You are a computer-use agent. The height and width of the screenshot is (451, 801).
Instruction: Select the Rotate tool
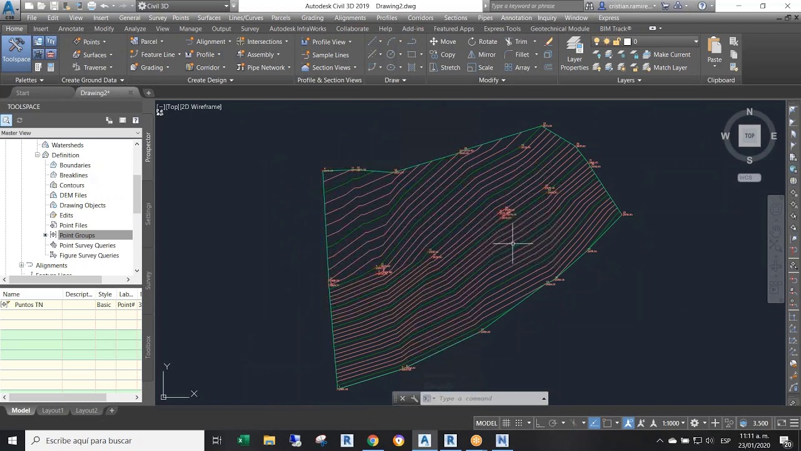pos(482,41)
